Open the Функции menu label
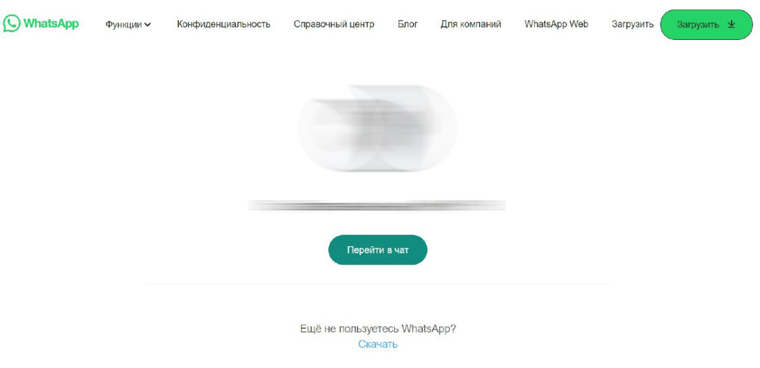The width and height of the screenshot is (760, 368). pos(124,24)
